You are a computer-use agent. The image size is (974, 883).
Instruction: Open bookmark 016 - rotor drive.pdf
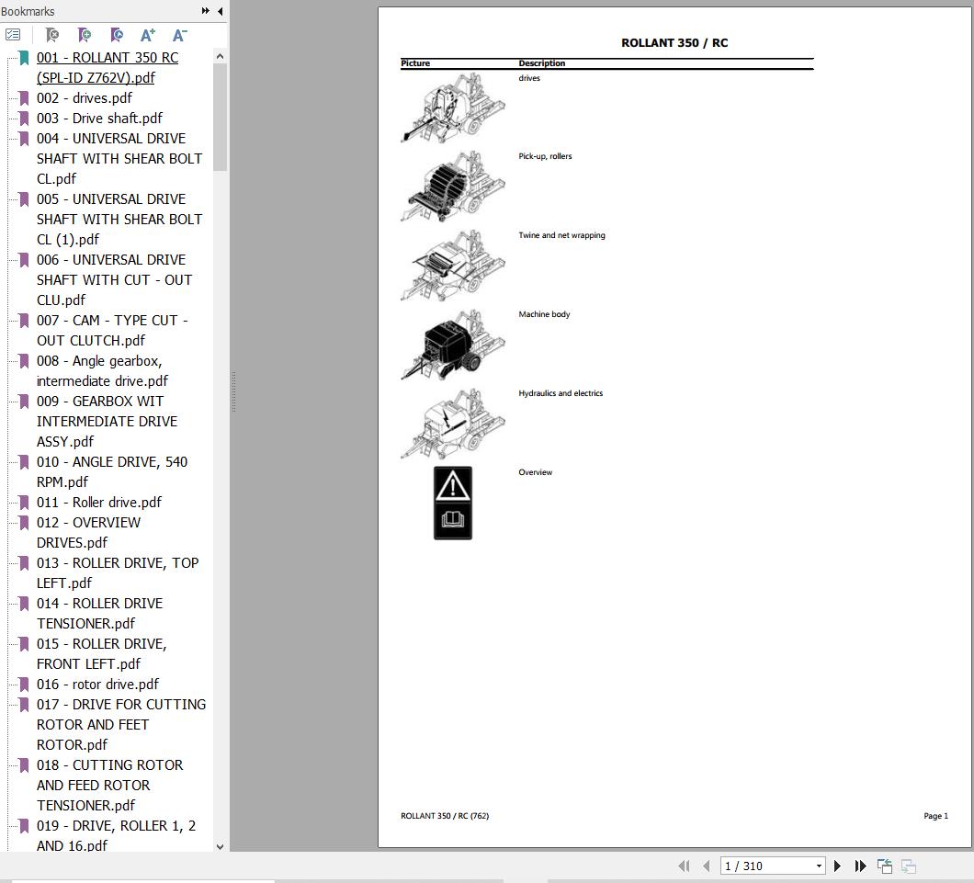pyautogui.click(x=97, y=685)
